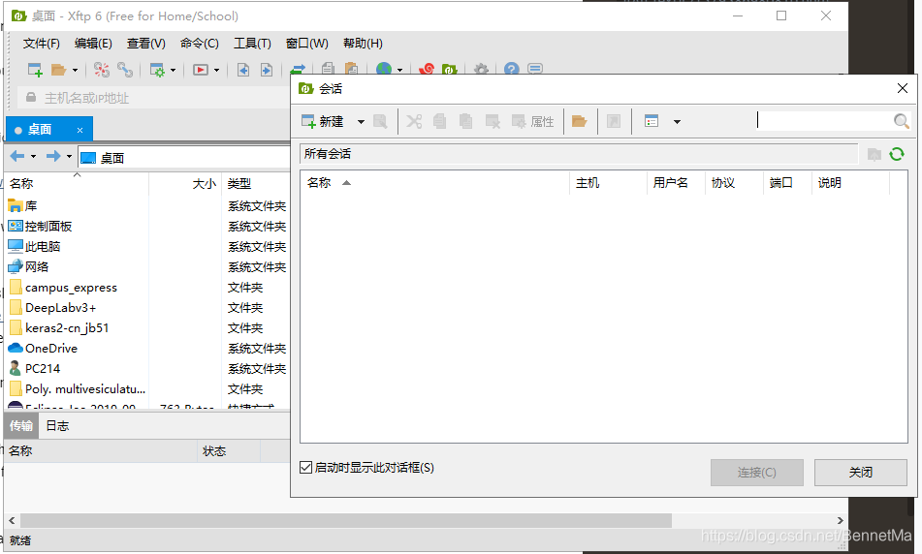Click the red play terminal icon
This screenshot has height=554, width=922.
[x=201, y=70]
